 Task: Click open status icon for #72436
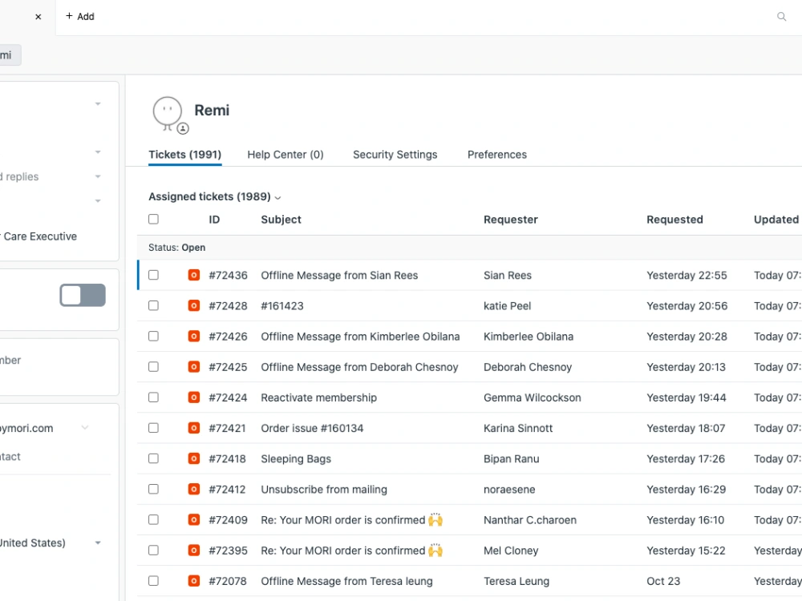(194, 275)
